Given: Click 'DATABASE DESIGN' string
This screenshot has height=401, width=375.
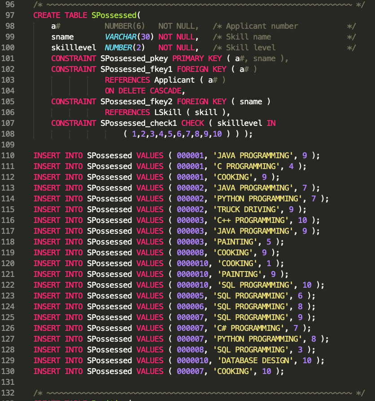Looking at the screenshot, I should pyautogui.click(x=256, y=361).
